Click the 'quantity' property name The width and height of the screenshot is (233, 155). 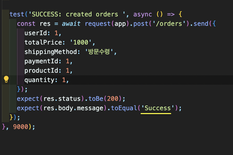point(39,80)
